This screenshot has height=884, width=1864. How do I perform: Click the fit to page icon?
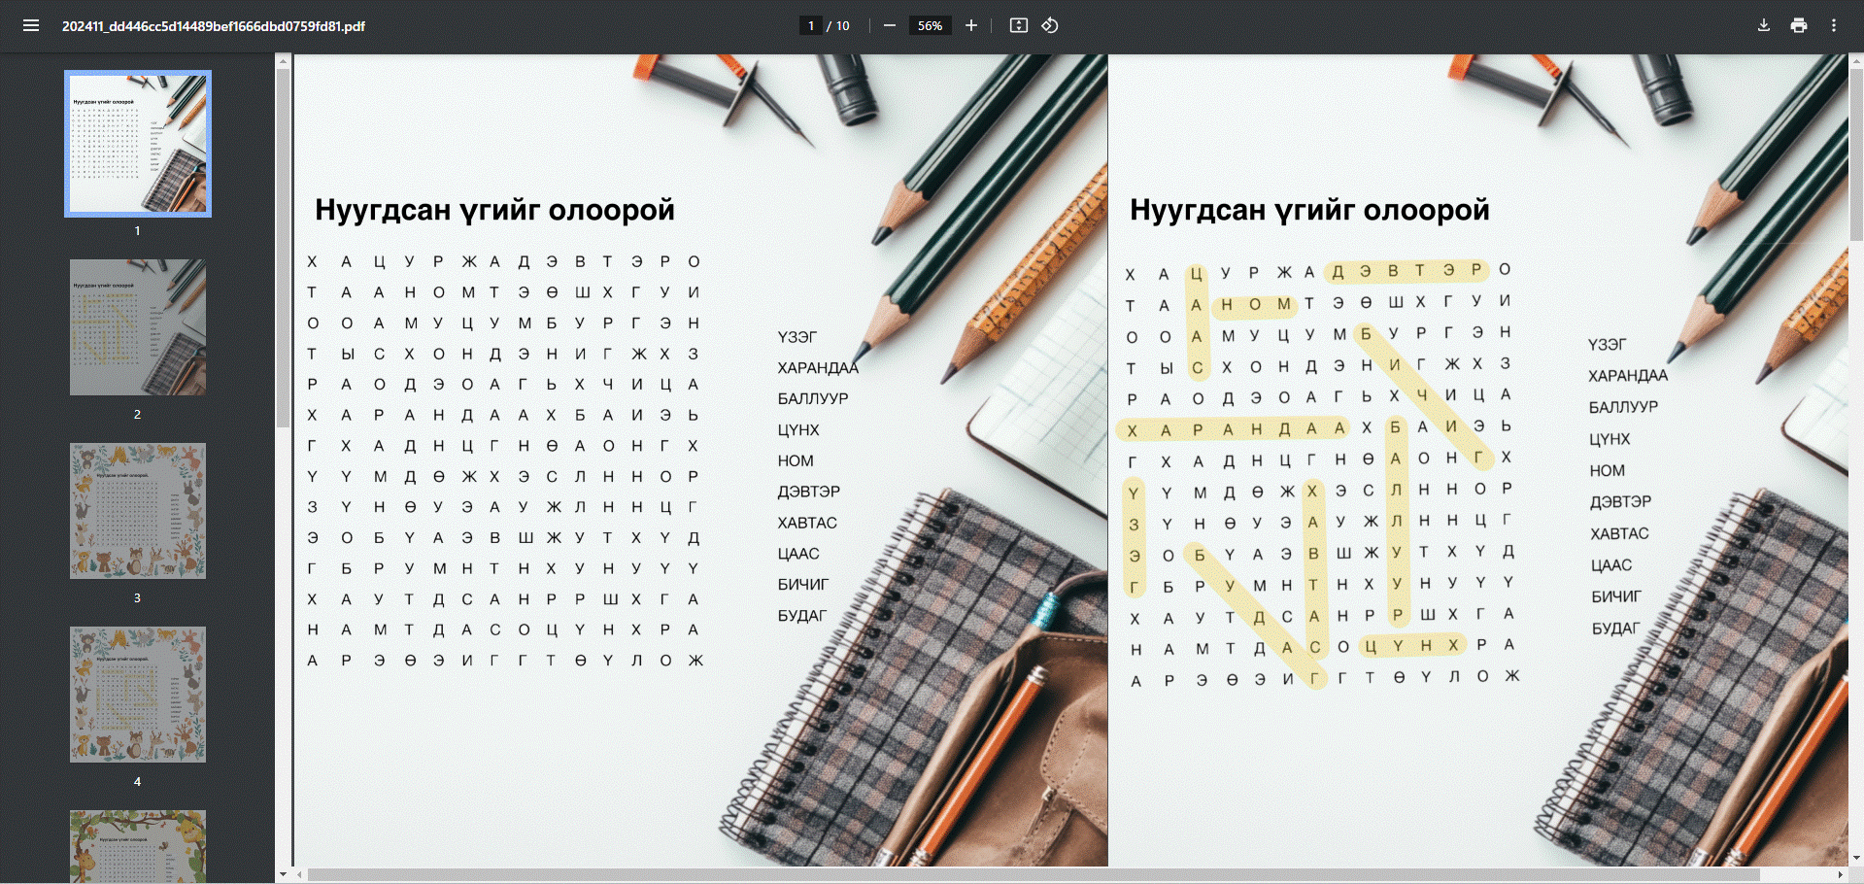1018,25
